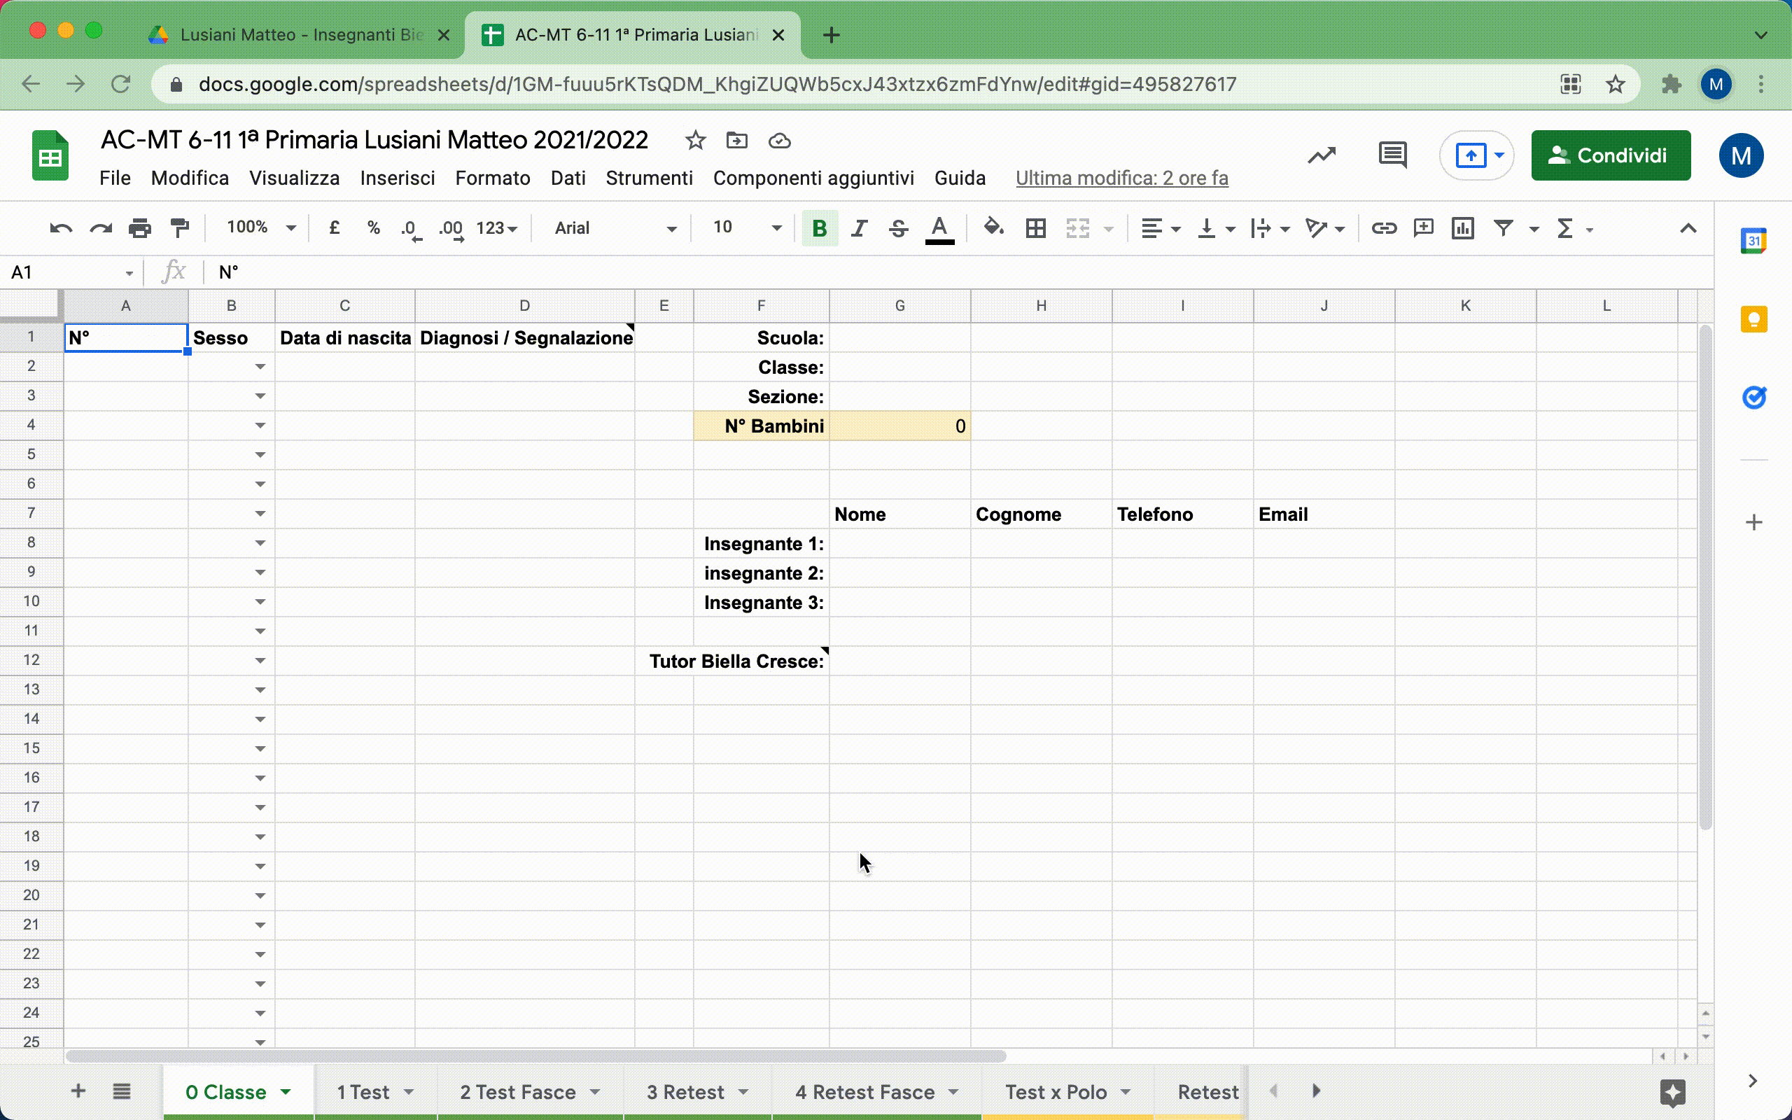Open the Arial font dropdown
1792x1120 pixels.
[x=615, y=228]
